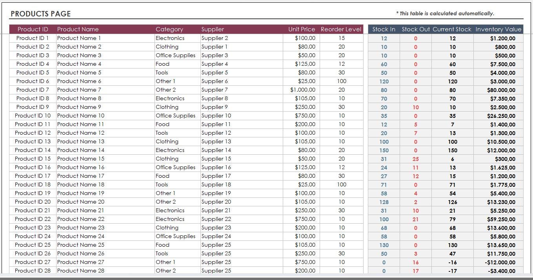Click cell Product Name 2

click(105, 47)
